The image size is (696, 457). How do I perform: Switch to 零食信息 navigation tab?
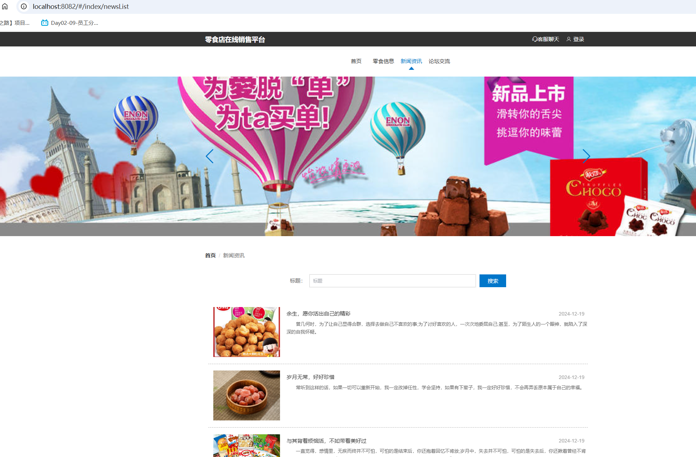(383, 61)
